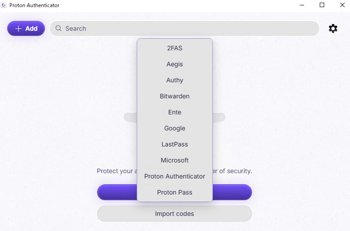Image resolution: width=350 pixels, height=231 pixels.
Task: Pick LastPass in the import list
Action: (175, 144)
